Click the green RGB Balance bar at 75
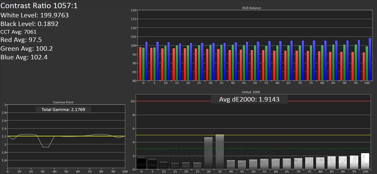 (x=311, y=63)
